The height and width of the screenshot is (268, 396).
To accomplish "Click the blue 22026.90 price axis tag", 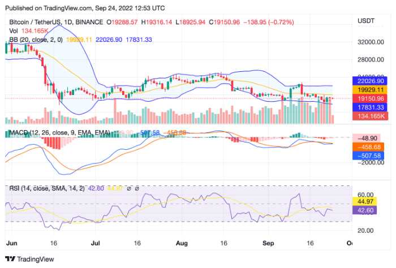I will 370,81.
